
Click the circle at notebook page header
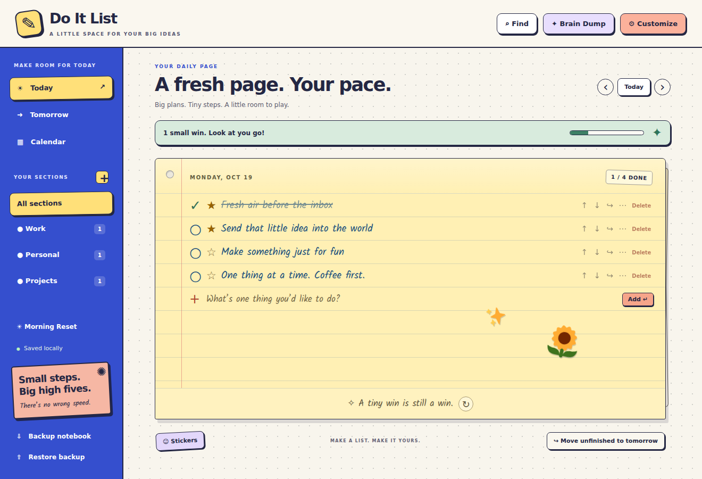[x=170, y=174]
